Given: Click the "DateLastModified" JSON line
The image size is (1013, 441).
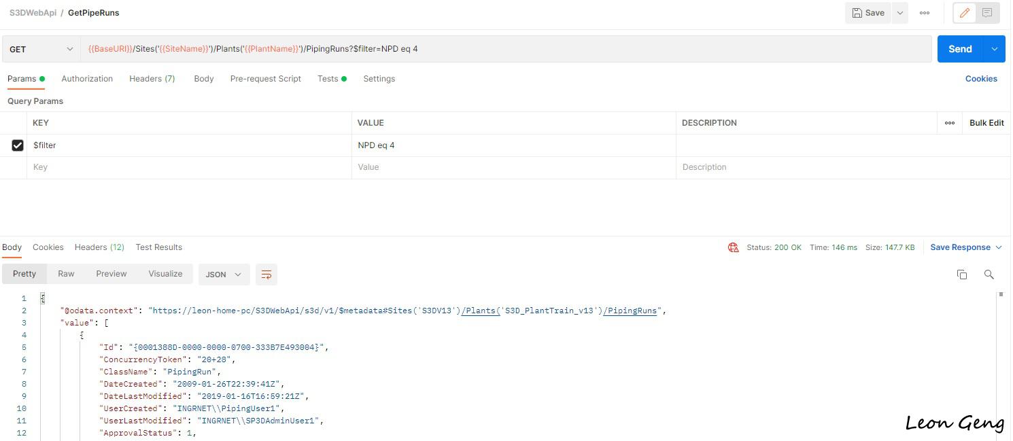Looking at the screenshot, I should coord(204,396).
